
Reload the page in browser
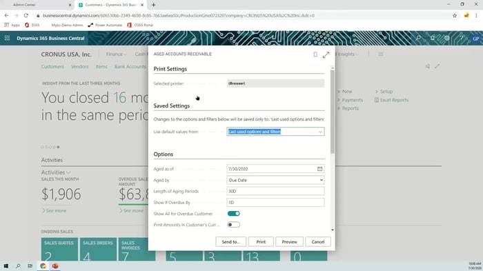pyautogui.click(x=26, y=15)
